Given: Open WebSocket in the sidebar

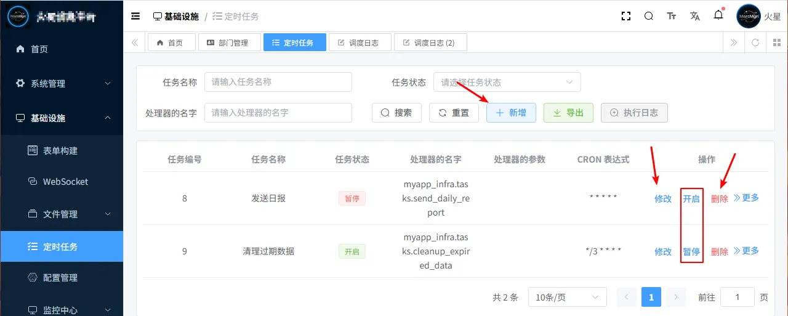Looking at the screenshot, I should 62,182.
